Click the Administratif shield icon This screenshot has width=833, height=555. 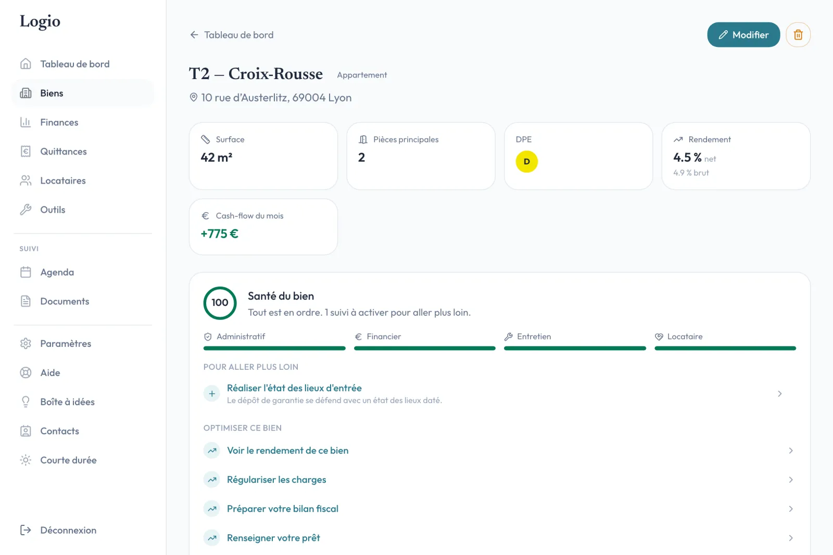click(208, 337)
